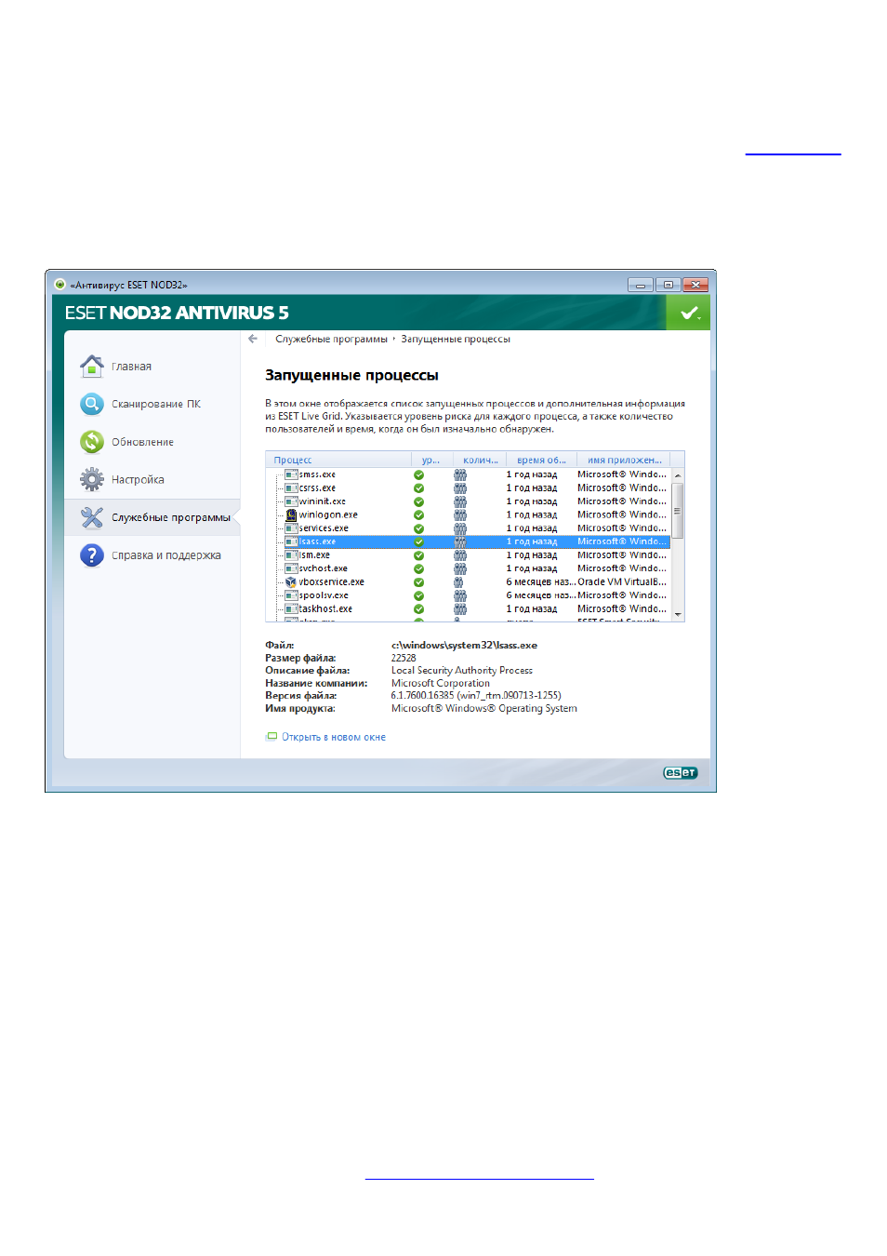Sort by колич... users column header
The width and height of the screenshot is (887, 1256).
click(480, 460)
